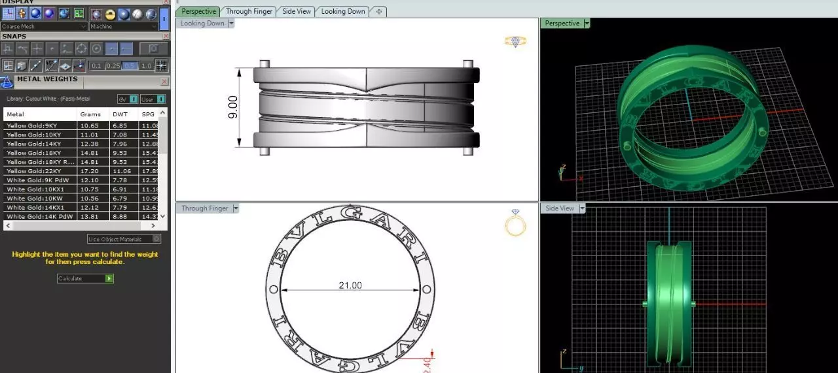Viewport: 838px width, 373px height.
Task: Select the wireframe grid display mode icon
Action: (x=9, y=14)
